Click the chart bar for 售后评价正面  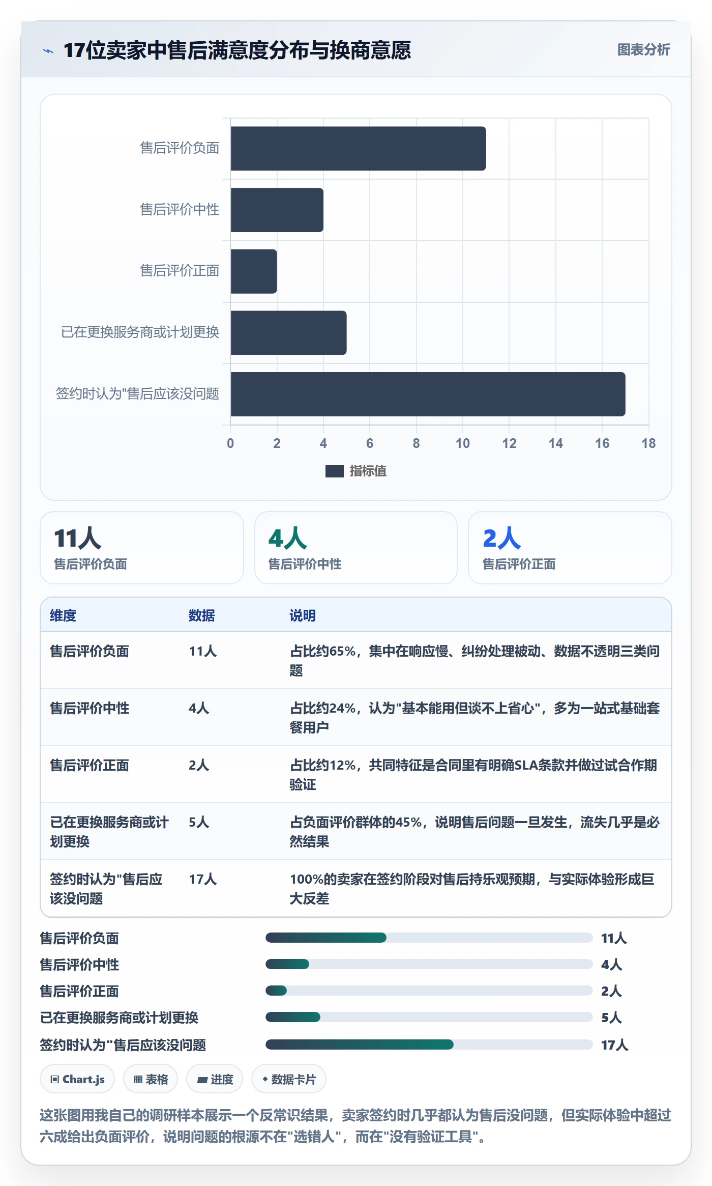click(254, 271)
